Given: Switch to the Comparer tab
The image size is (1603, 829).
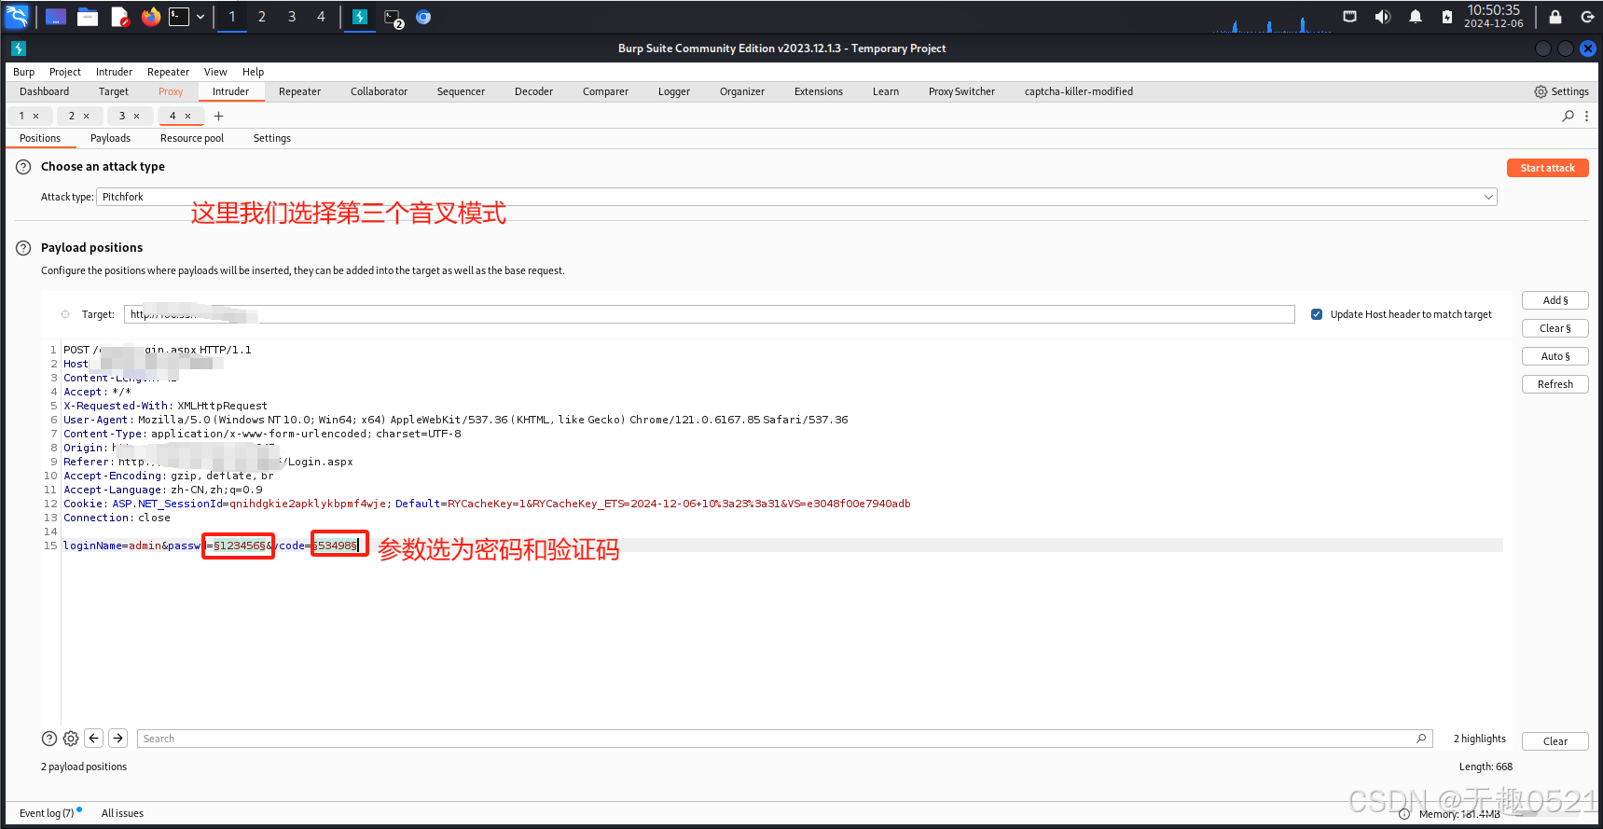Looking at the screenshot, I should pos(605,91).
